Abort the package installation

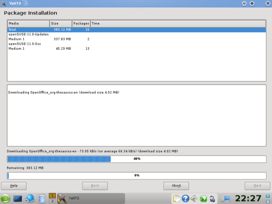pyautogui.click(x=176, y=186)
